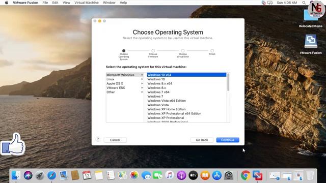Image resolution: width=326 pixels, height=183 pixels.
Task: Open Launchpad rocket icon in dock
Action: click(x=40, y=175)
